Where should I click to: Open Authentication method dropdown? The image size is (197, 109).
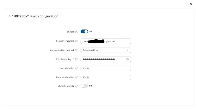[x=106, y=50]
